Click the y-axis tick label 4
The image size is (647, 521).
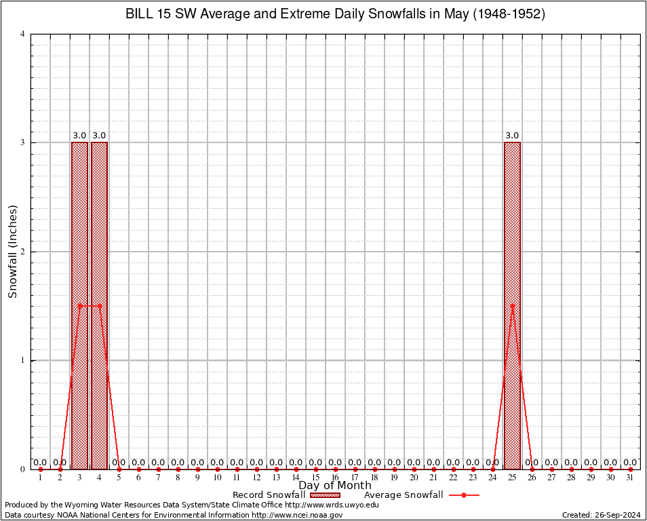click(x=23, y=34)
